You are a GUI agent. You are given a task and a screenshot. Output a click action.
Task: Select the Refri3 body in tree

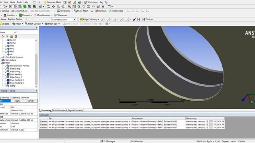[x=13, y=43]
